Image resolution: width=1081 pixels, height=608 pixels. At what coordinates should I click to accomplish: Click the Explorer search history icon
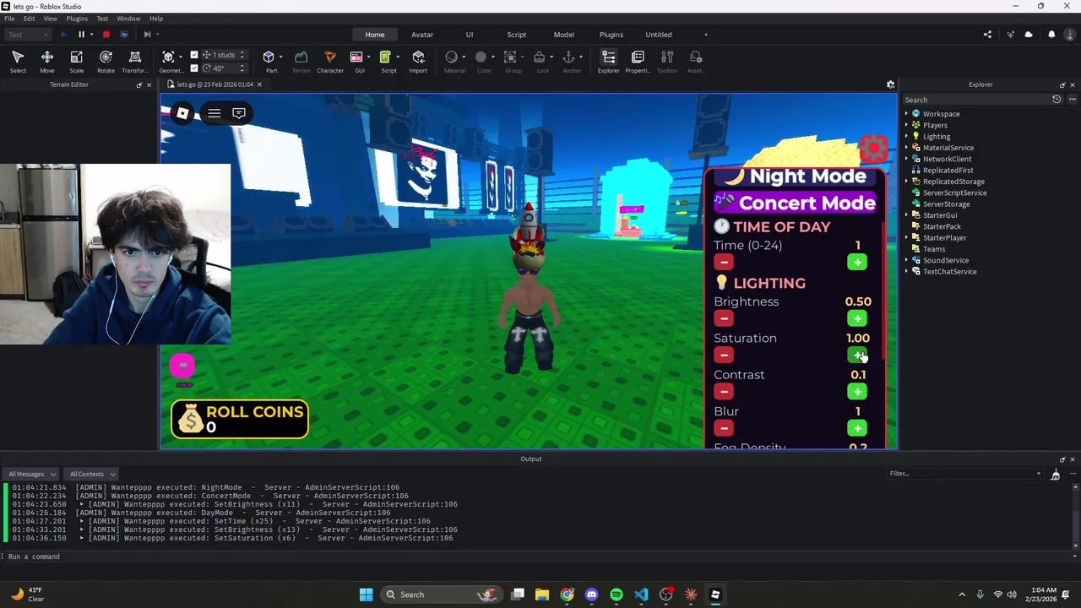coord(1057,100)
